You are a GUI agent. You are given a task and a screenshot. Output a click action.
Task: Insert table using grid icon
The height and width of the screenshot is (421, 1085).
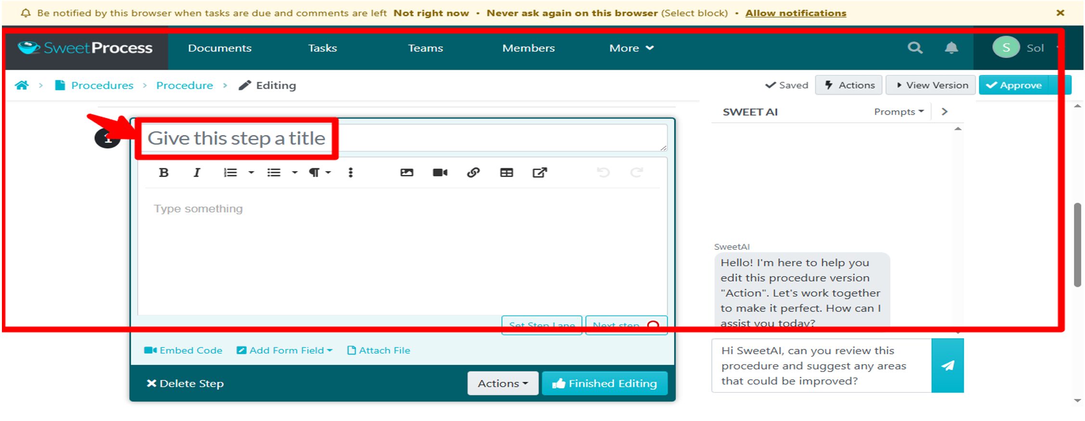tap(506, 173)
